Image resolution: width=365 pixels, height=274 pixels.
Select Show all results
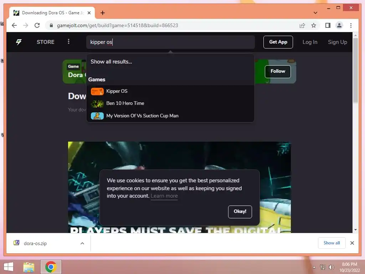pyautogui.click(x=111, y=62)
